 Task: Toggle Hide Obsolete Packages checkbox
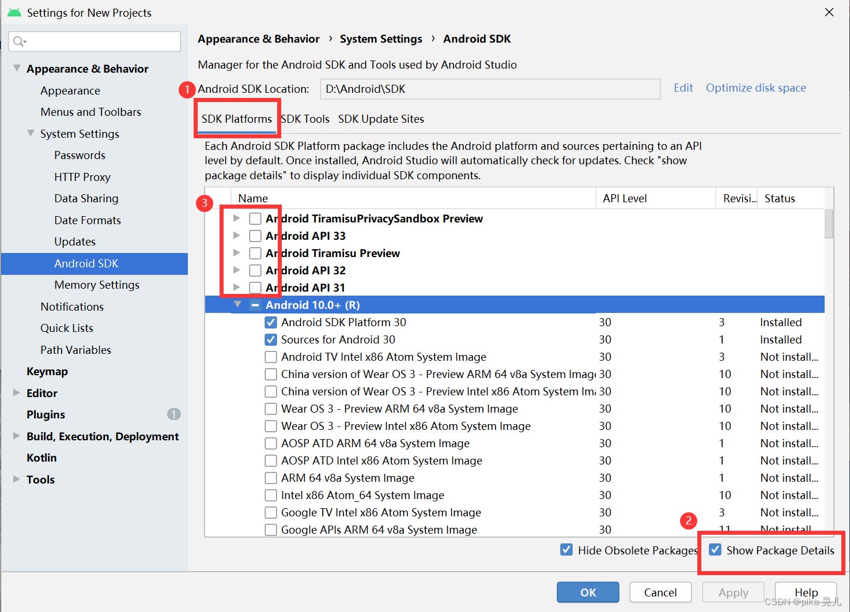click(x=566, y=550)
